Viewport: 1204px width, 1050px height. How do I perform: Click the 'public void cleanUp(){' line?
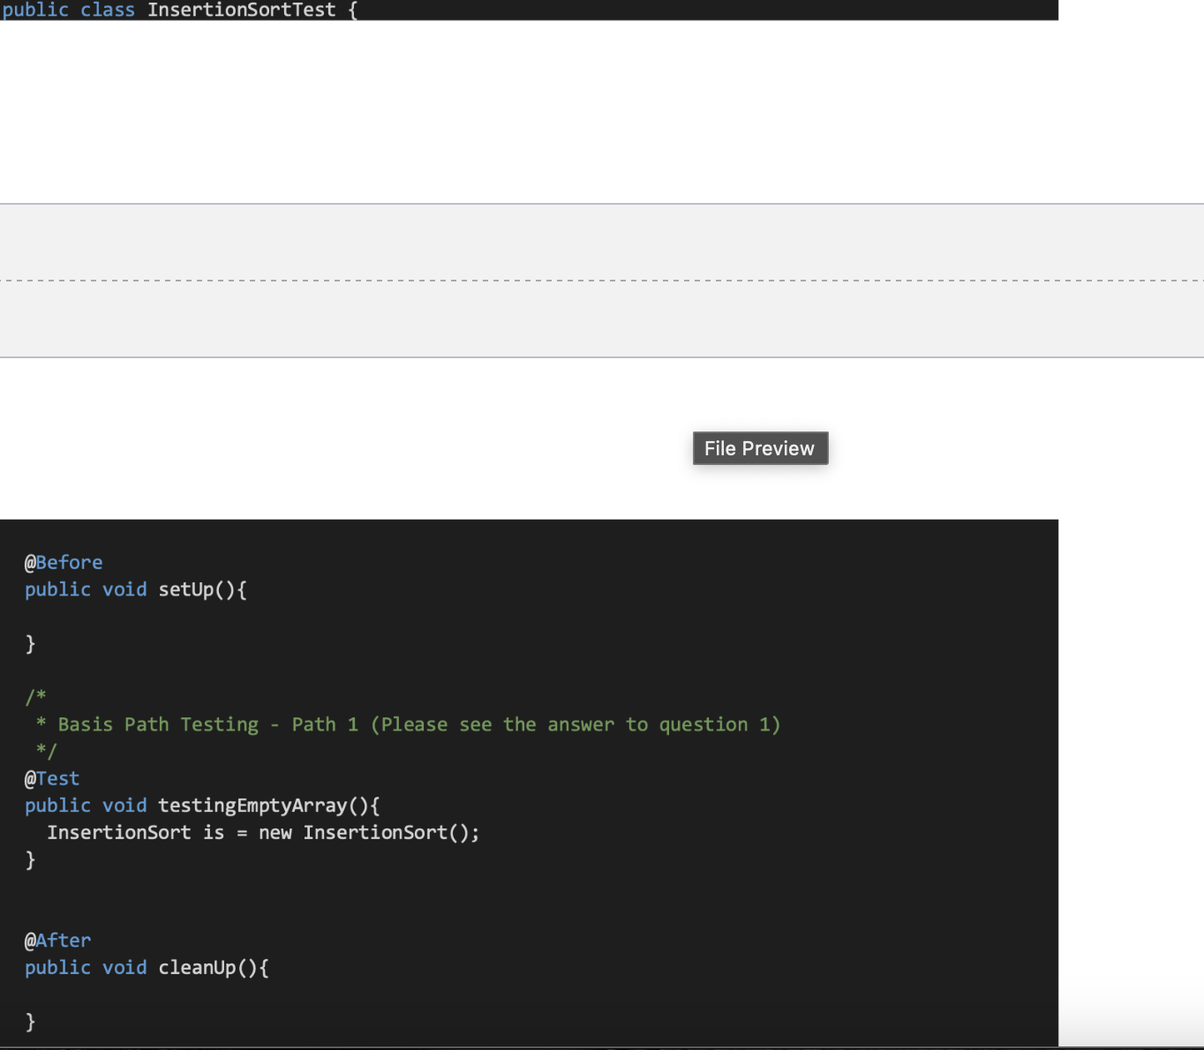click(x=147, y=968)
